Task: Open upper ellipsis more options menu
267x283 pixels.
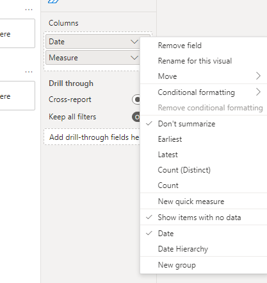Action: [x=29, y=10]
